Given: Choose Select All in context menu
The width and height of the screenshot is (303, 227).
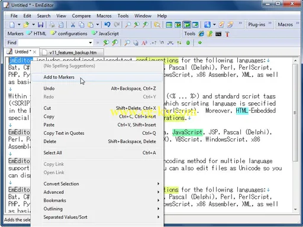Looking at the screenshot, I should click(97, 153).
